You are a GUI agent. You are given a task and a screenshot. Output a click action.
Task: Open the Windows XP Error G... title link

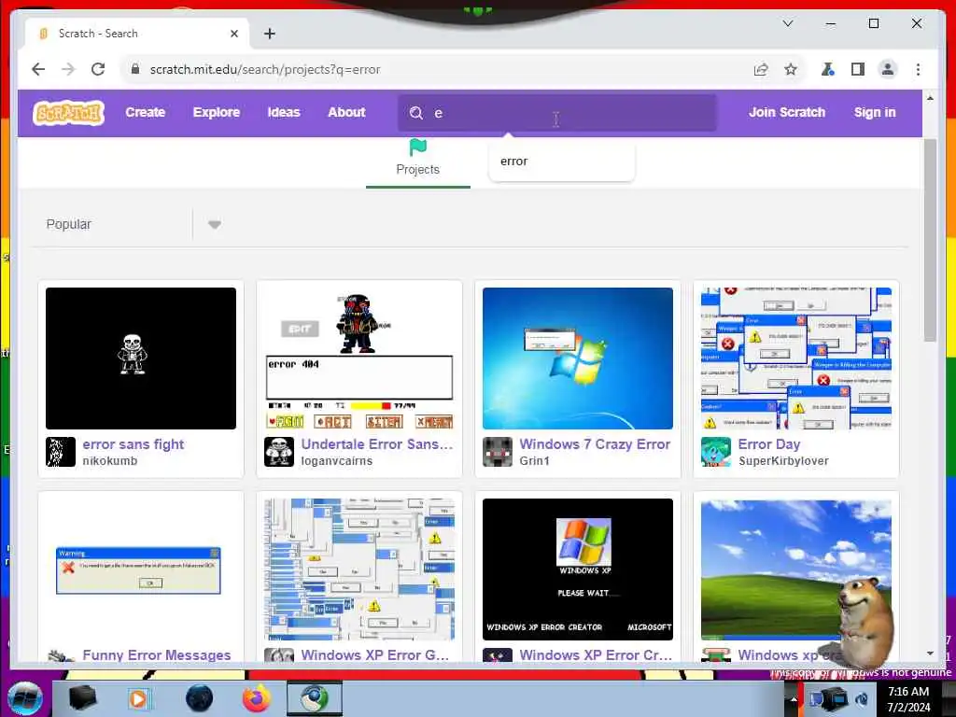375,654
